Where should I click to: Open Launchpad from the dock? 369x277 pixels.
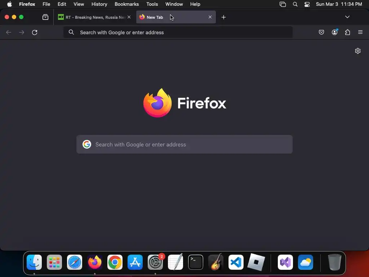[54, 262]
